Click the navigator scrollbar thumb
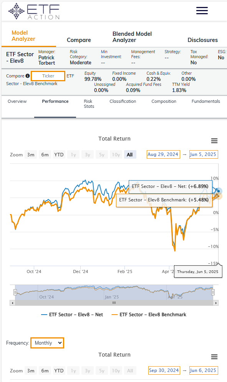The width and height of the screenshot is (227, 382). (x=114, y=303)
